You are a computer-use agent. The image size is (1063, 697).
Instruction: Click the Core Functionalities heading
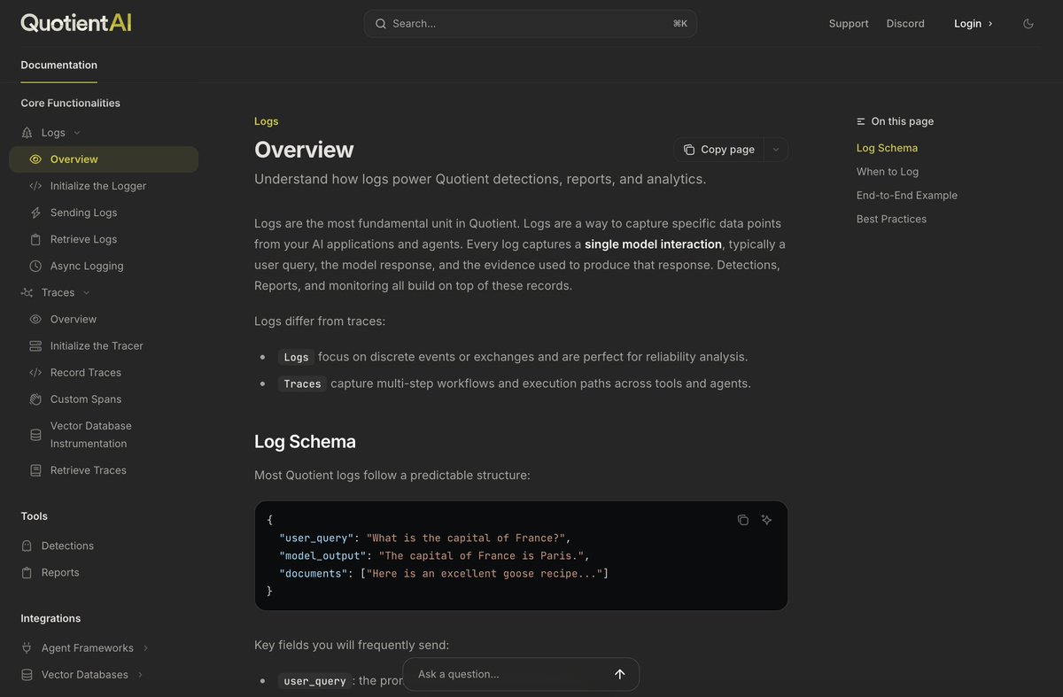pyautogui.click(x=70, y=103)
